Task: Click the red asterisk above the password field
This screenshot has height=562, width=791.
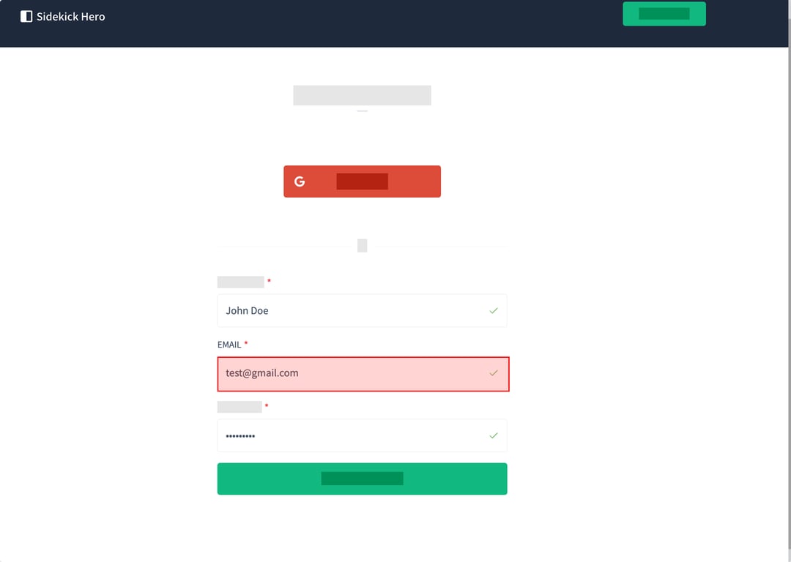Action: (267, 406)
